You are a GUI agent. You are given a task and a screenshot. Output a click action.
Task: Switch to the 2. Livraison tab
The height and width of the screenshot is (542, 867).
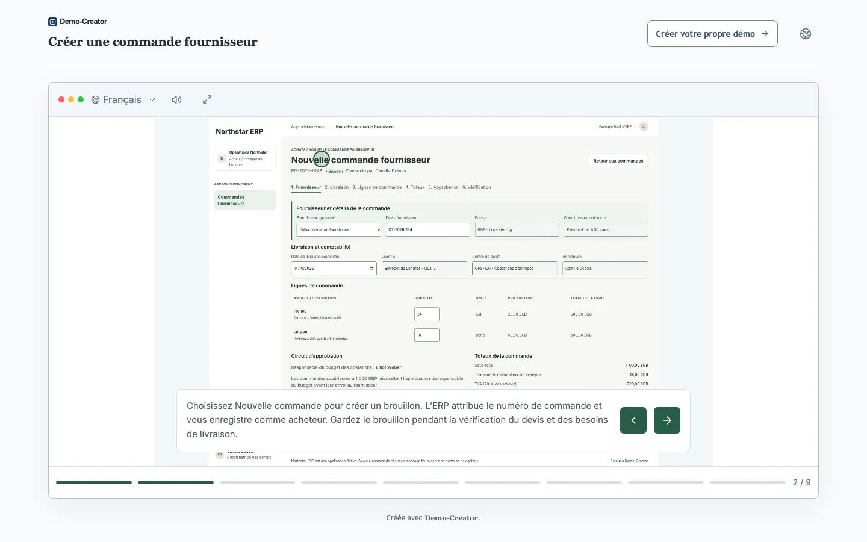click(337, 187)
